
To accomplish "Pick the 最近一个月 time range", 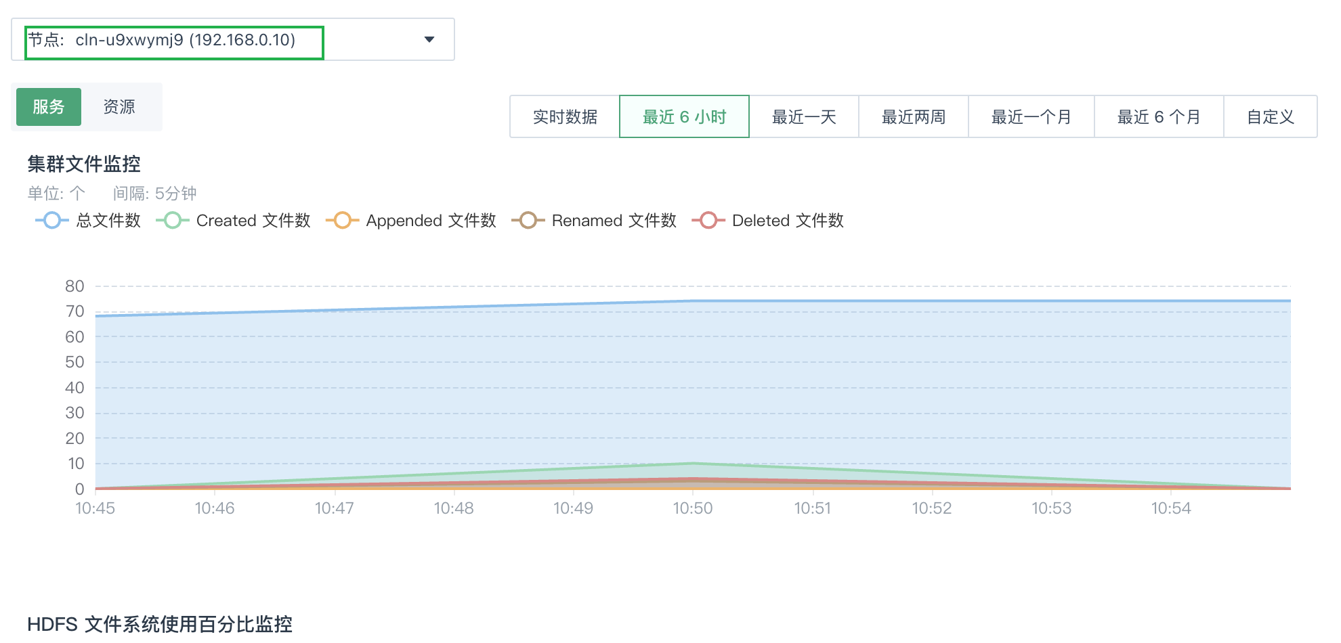I will coord(1031,117).
